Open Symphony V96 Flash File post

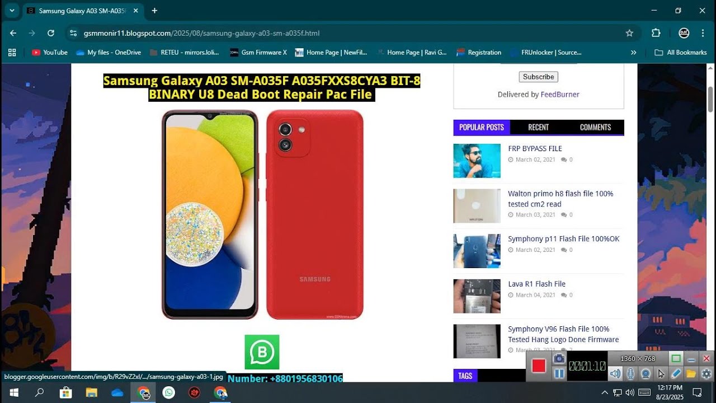(x=563, y=334)
